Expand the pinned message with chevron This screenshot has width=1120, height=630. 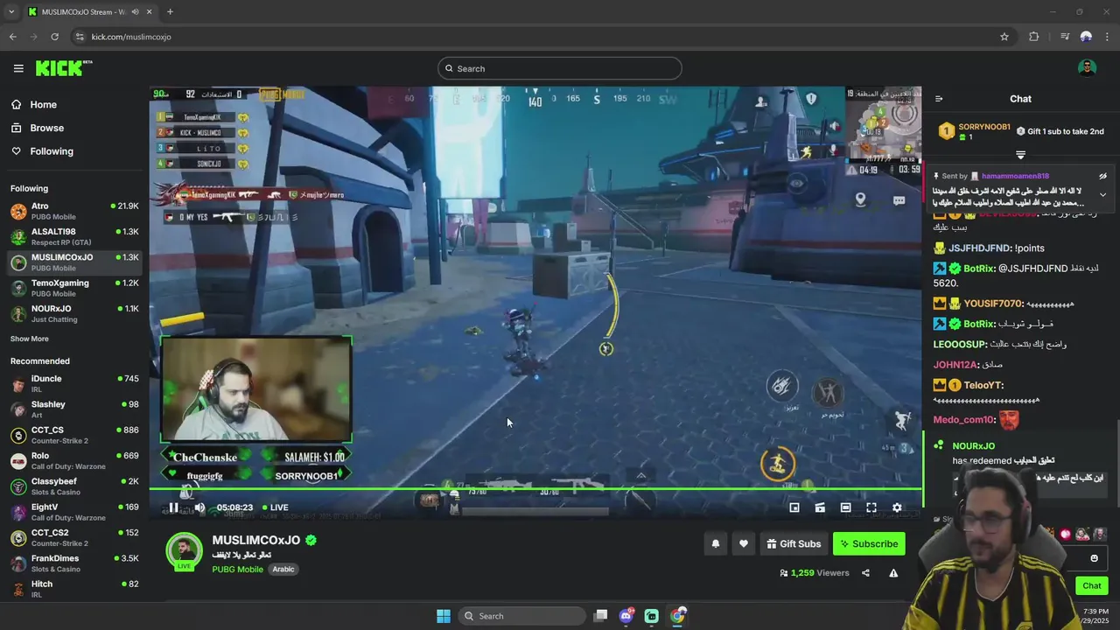click(1102, 194)
